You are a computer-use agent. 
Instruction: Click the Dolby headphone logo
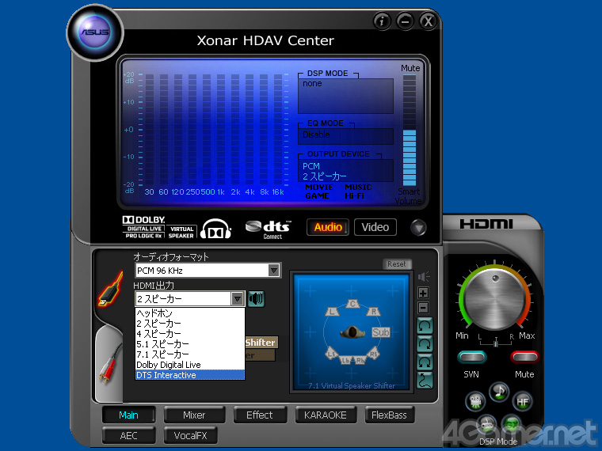click(x=215, y=229)
